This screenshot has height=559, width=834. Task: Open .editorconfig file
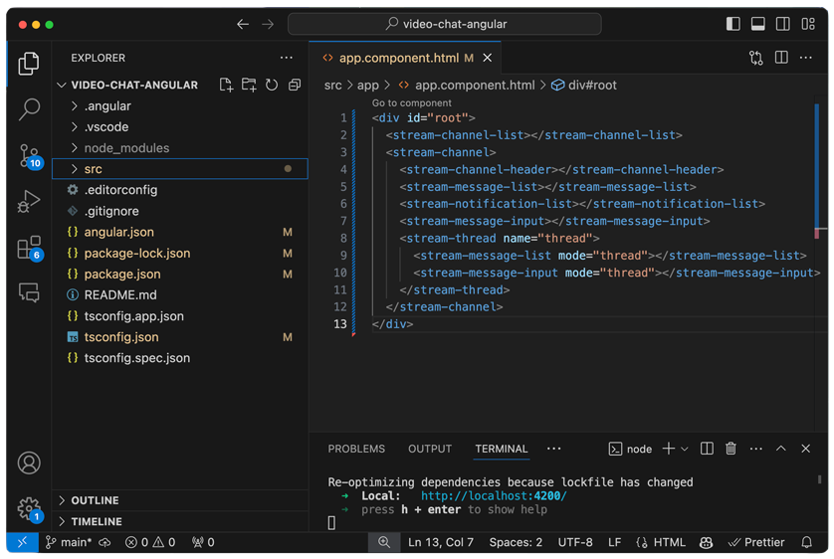[x=180, y=190]
